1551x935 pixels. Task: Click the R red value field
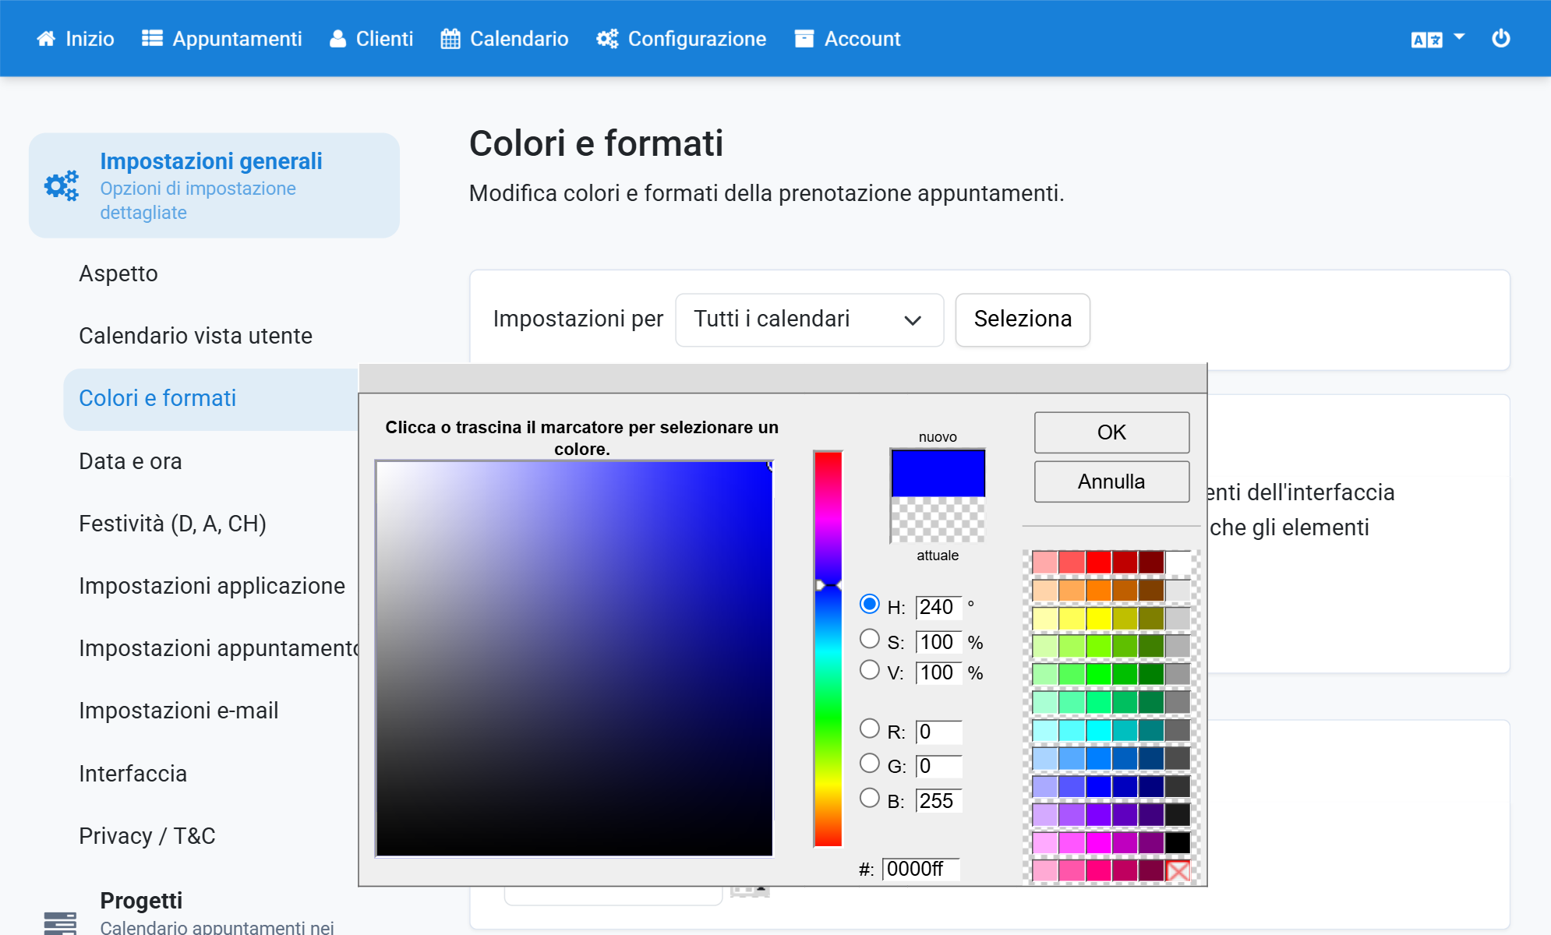(x=938, y=732)
